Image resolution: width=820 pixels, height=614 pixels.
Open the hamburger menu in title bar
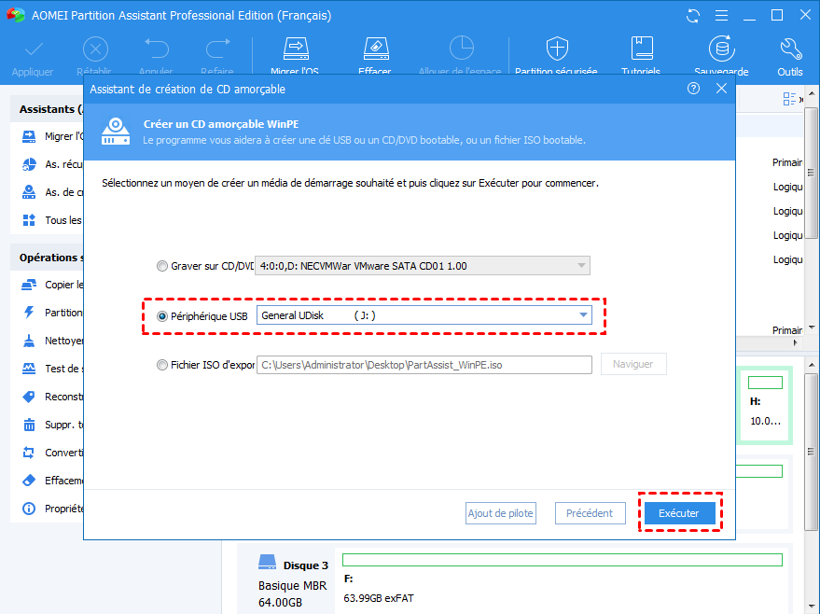click(721, 16)
